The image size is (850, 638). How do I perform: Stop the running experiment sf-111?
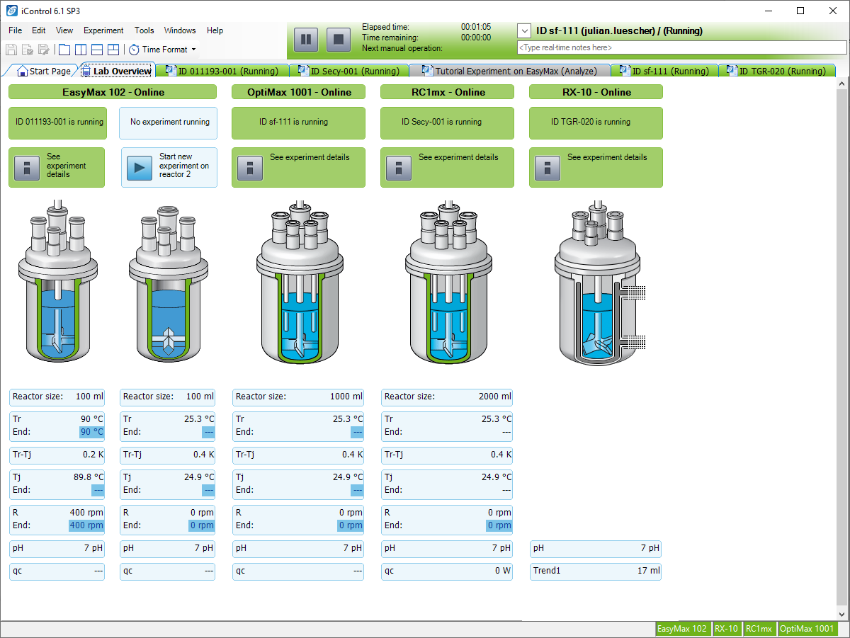click(339, 39)
